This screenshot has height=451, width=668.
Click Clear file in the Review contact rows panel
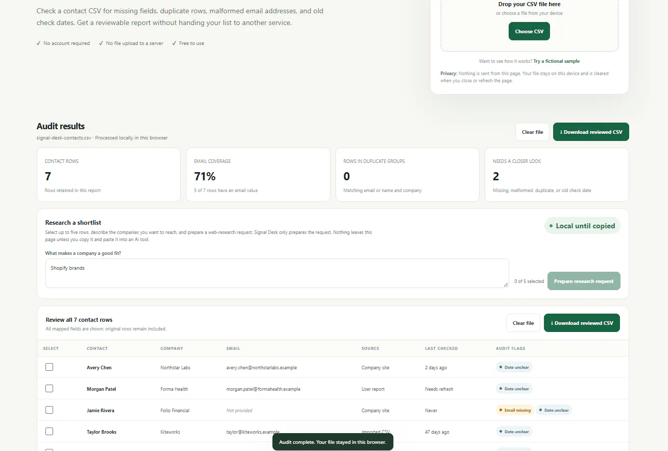(523, 323)
